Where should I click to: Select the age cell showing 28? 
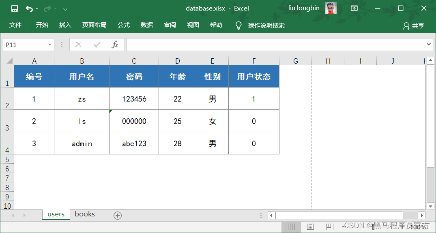pos(177,143)
